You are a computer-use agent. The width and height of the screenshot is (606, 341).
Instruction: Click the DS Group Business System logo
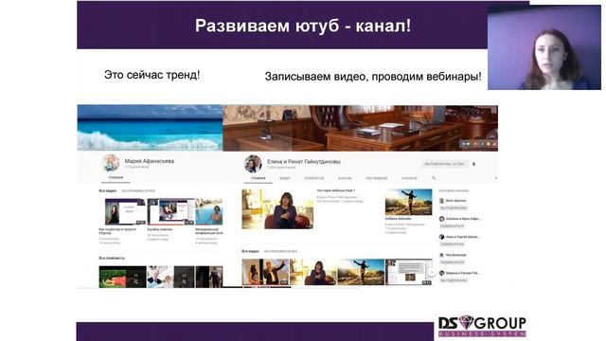coord(482,326)
